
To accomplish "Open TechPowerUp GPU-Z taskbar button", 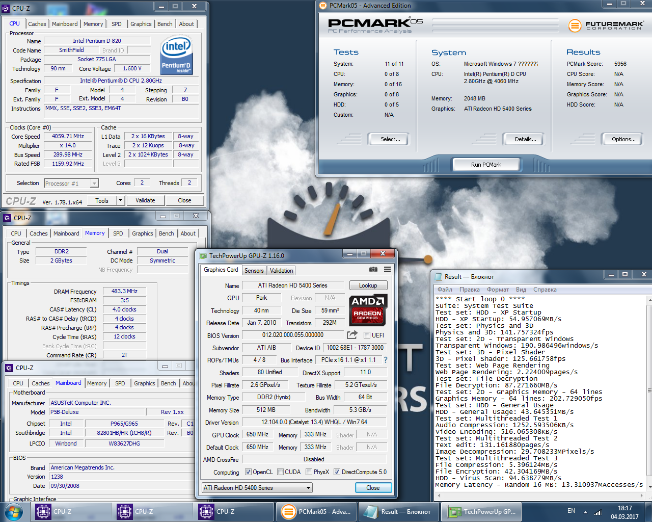I will pyautogui.click(x=481, y=512).
